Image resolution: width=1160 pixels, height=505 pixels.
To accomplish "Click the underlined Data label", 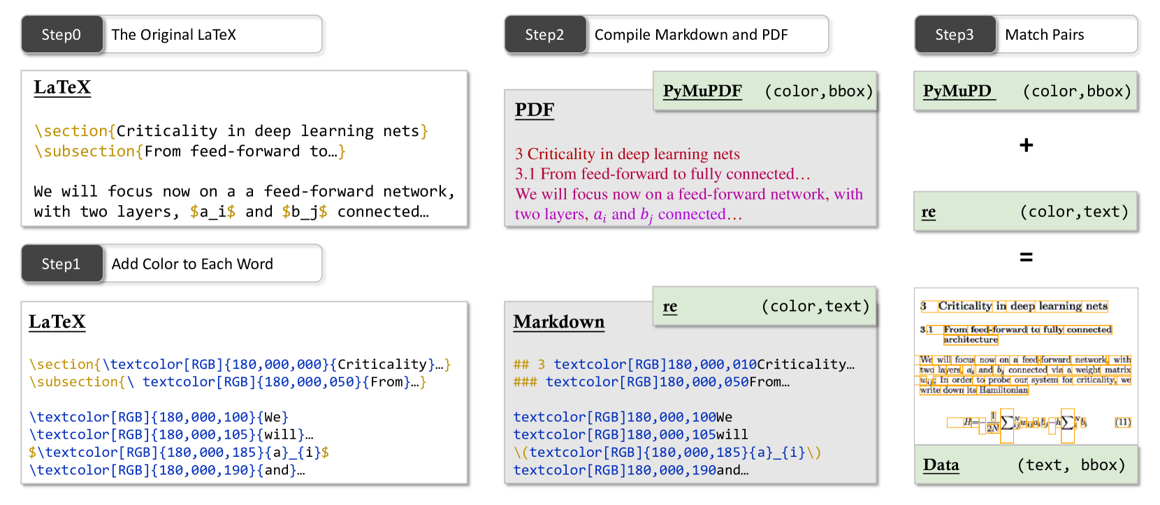I will tap(941, 465).
